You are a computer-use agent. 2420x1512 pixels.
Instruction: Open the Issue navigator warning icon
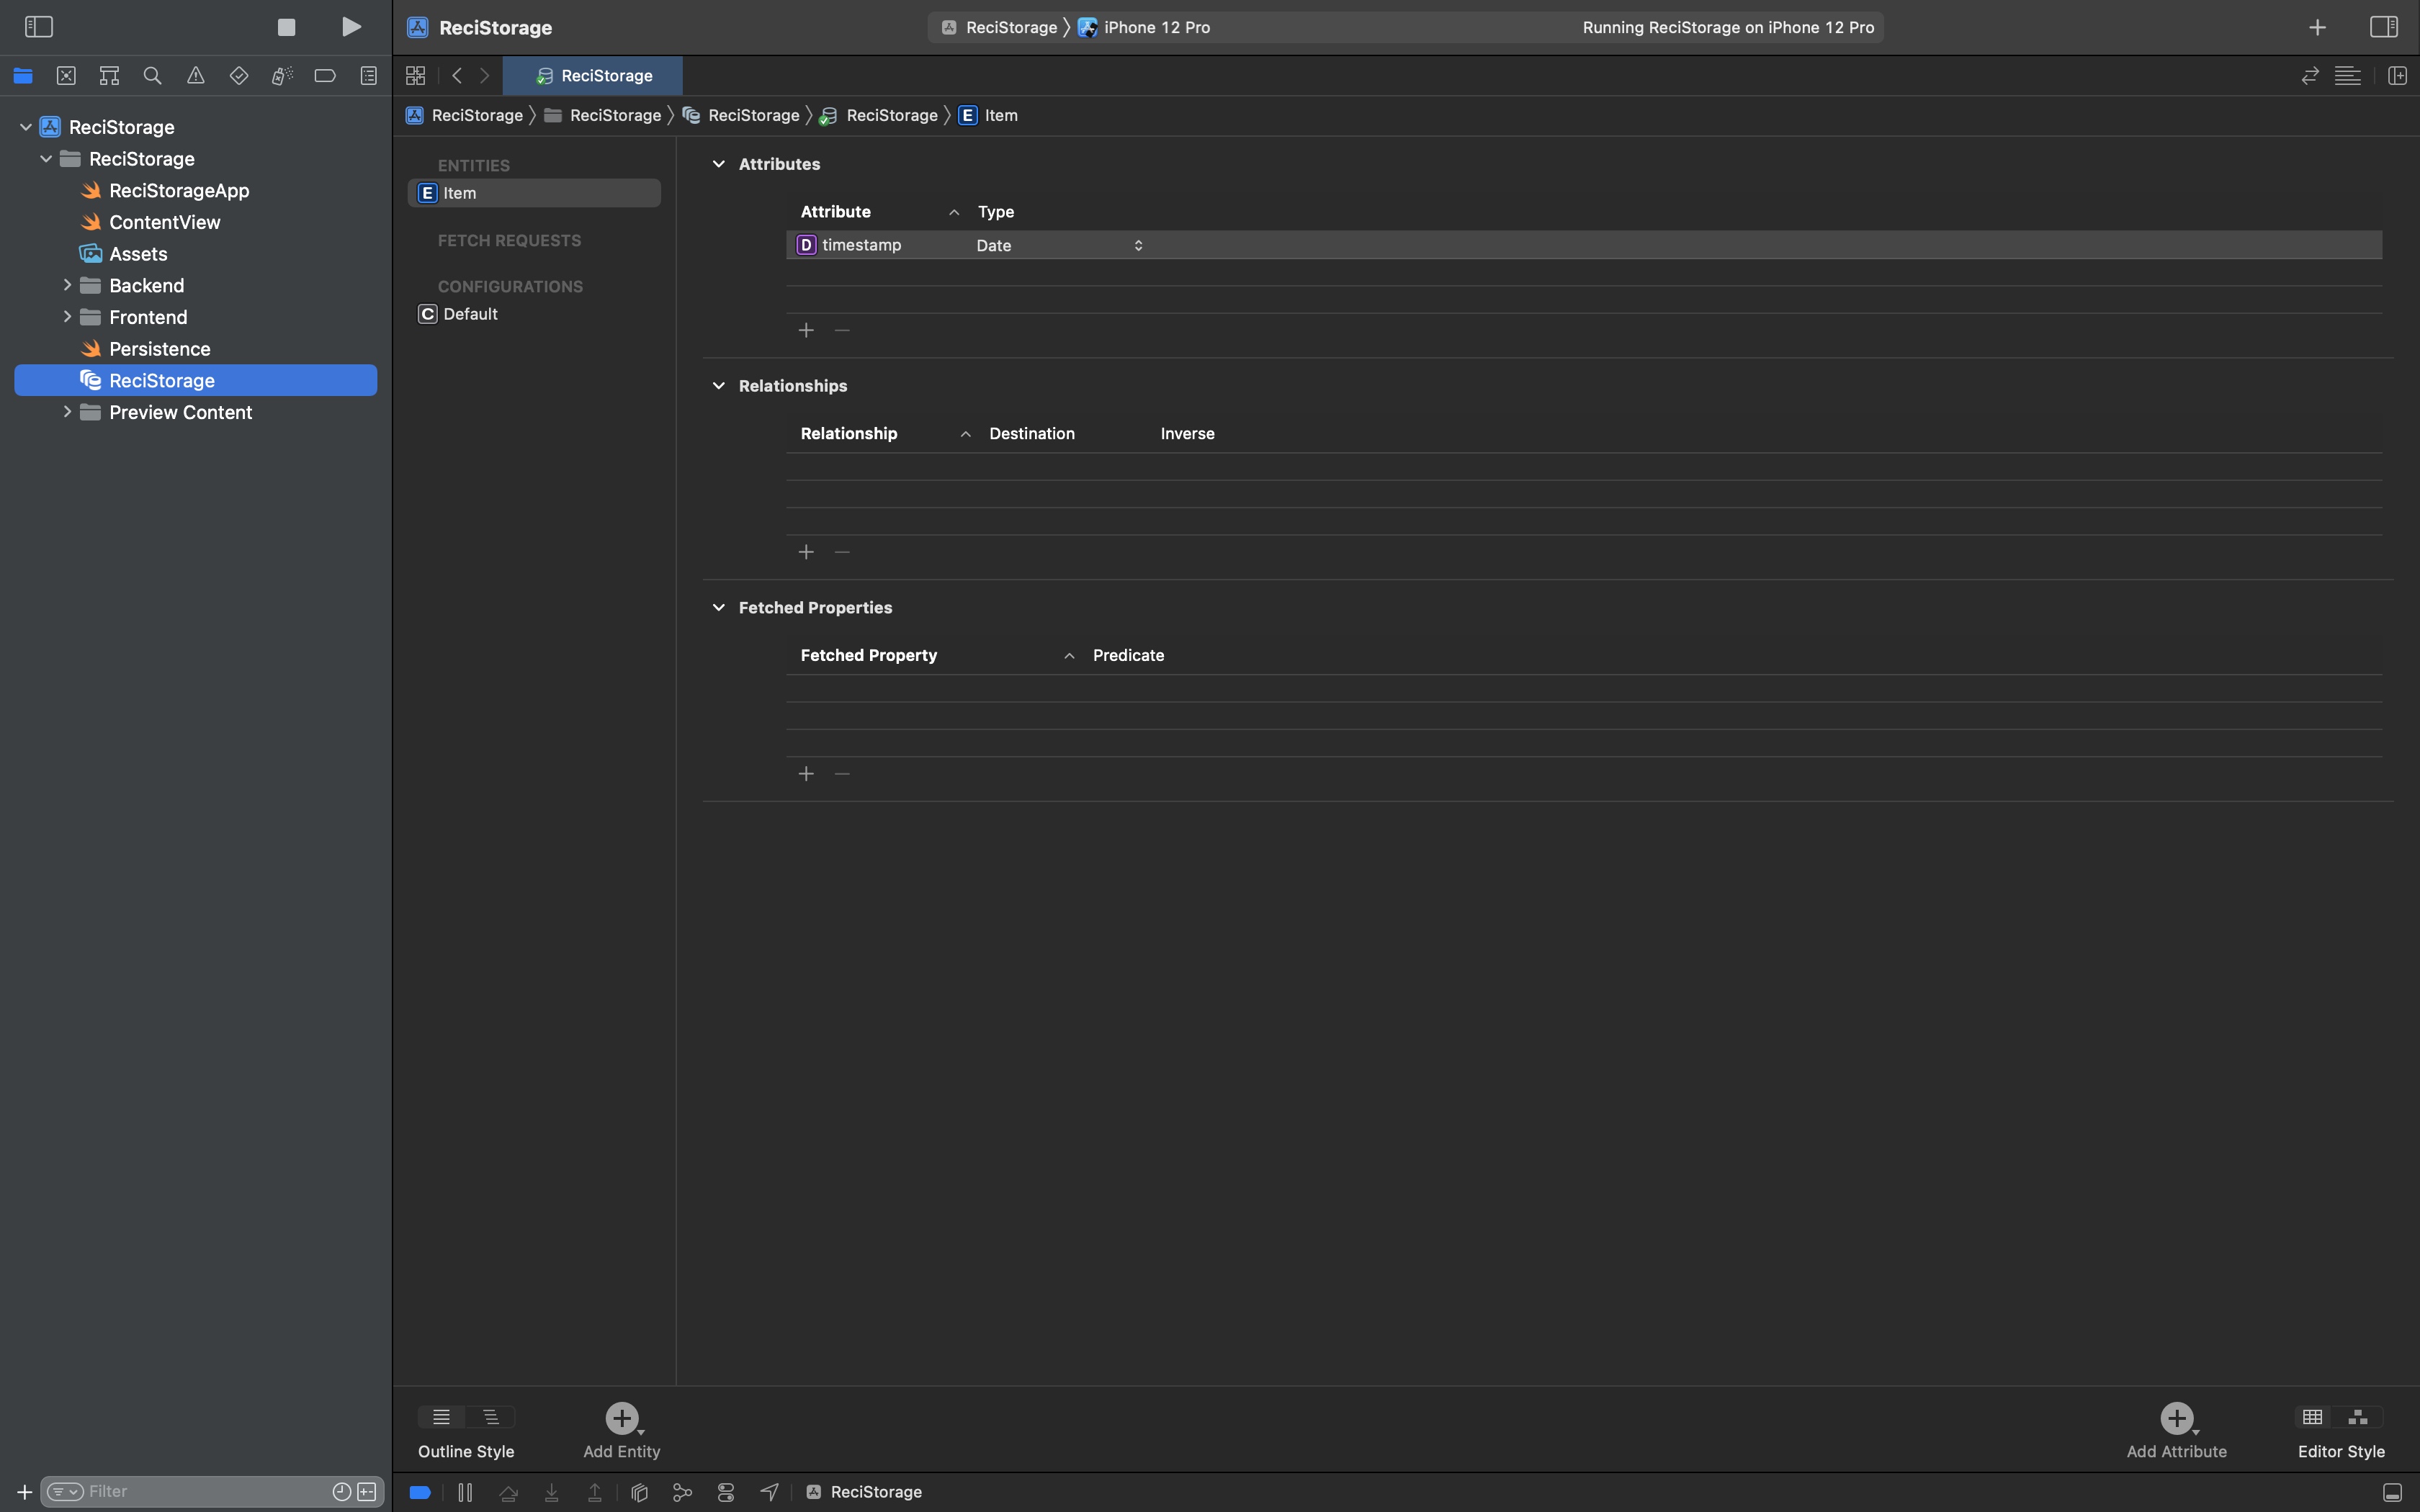pos(196,76)
